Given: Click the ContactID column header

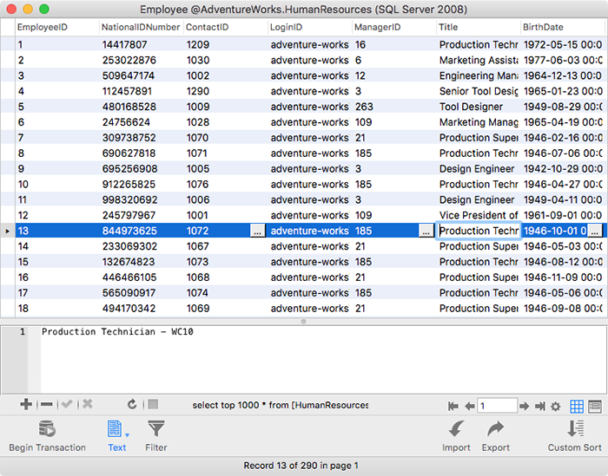Looking at the screenshot, I should click(226, 27).
